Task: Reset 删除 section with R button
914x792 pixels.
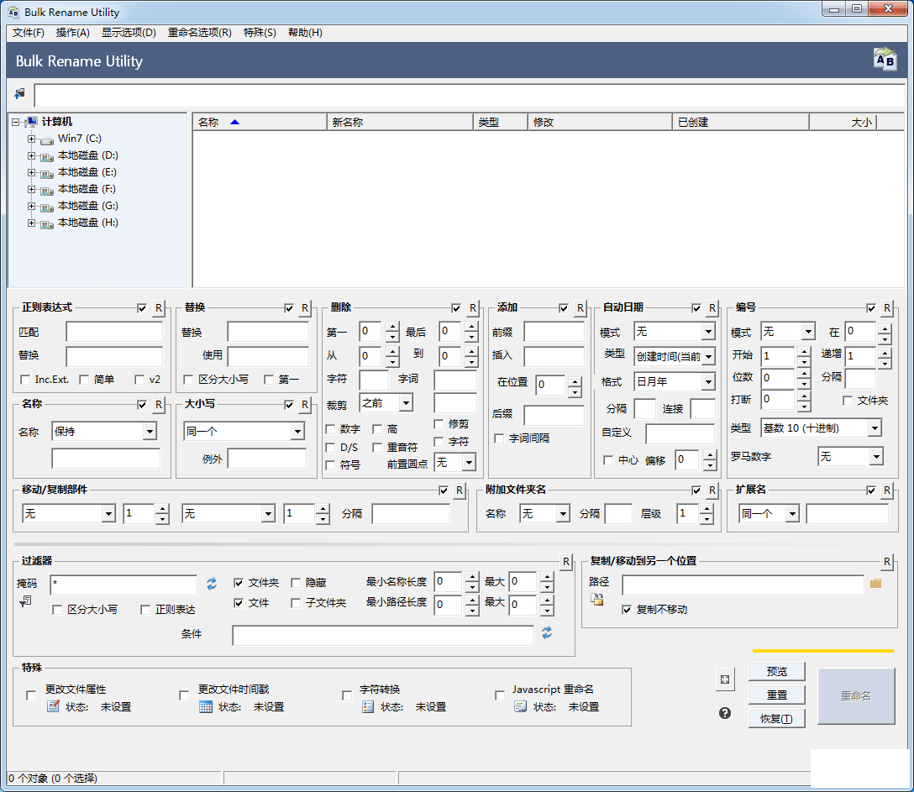Action: pos(473,307)
